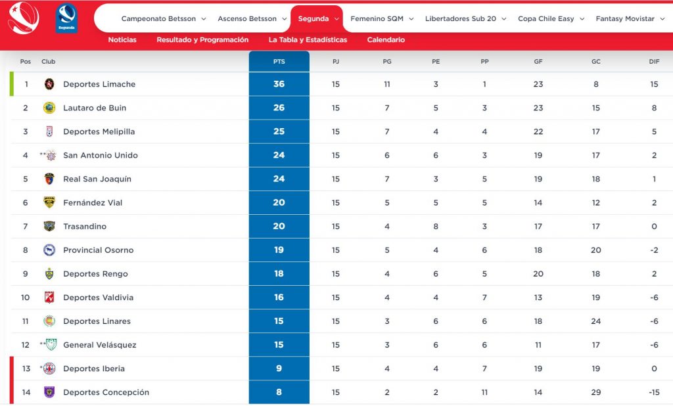Click the GC column header

tap(595, 62)
